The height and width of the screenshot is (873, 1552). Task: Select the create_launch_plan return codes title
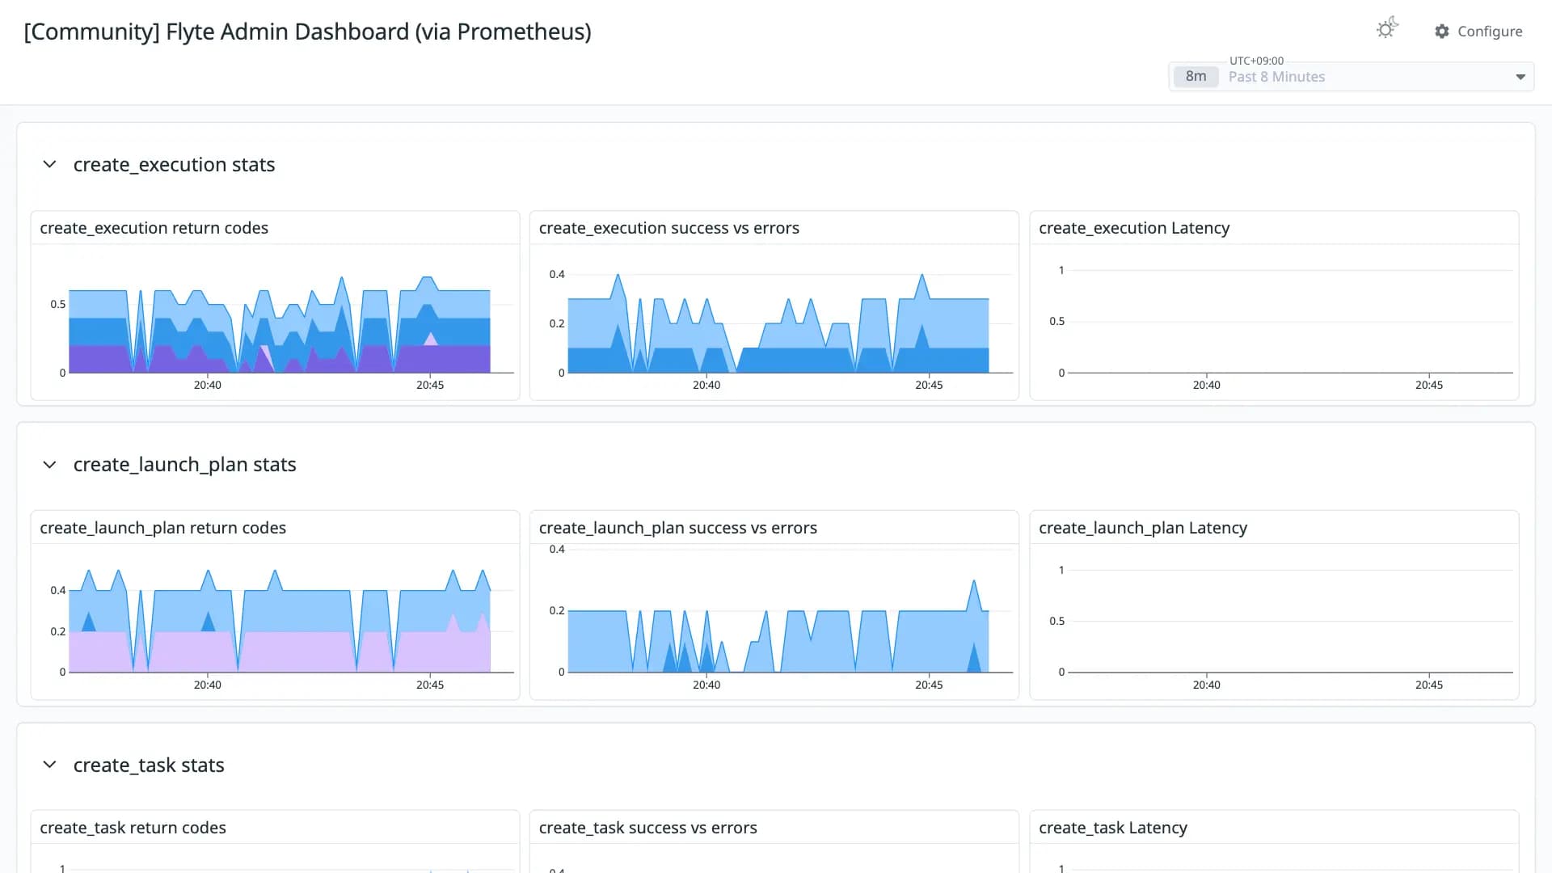[163, 528]
